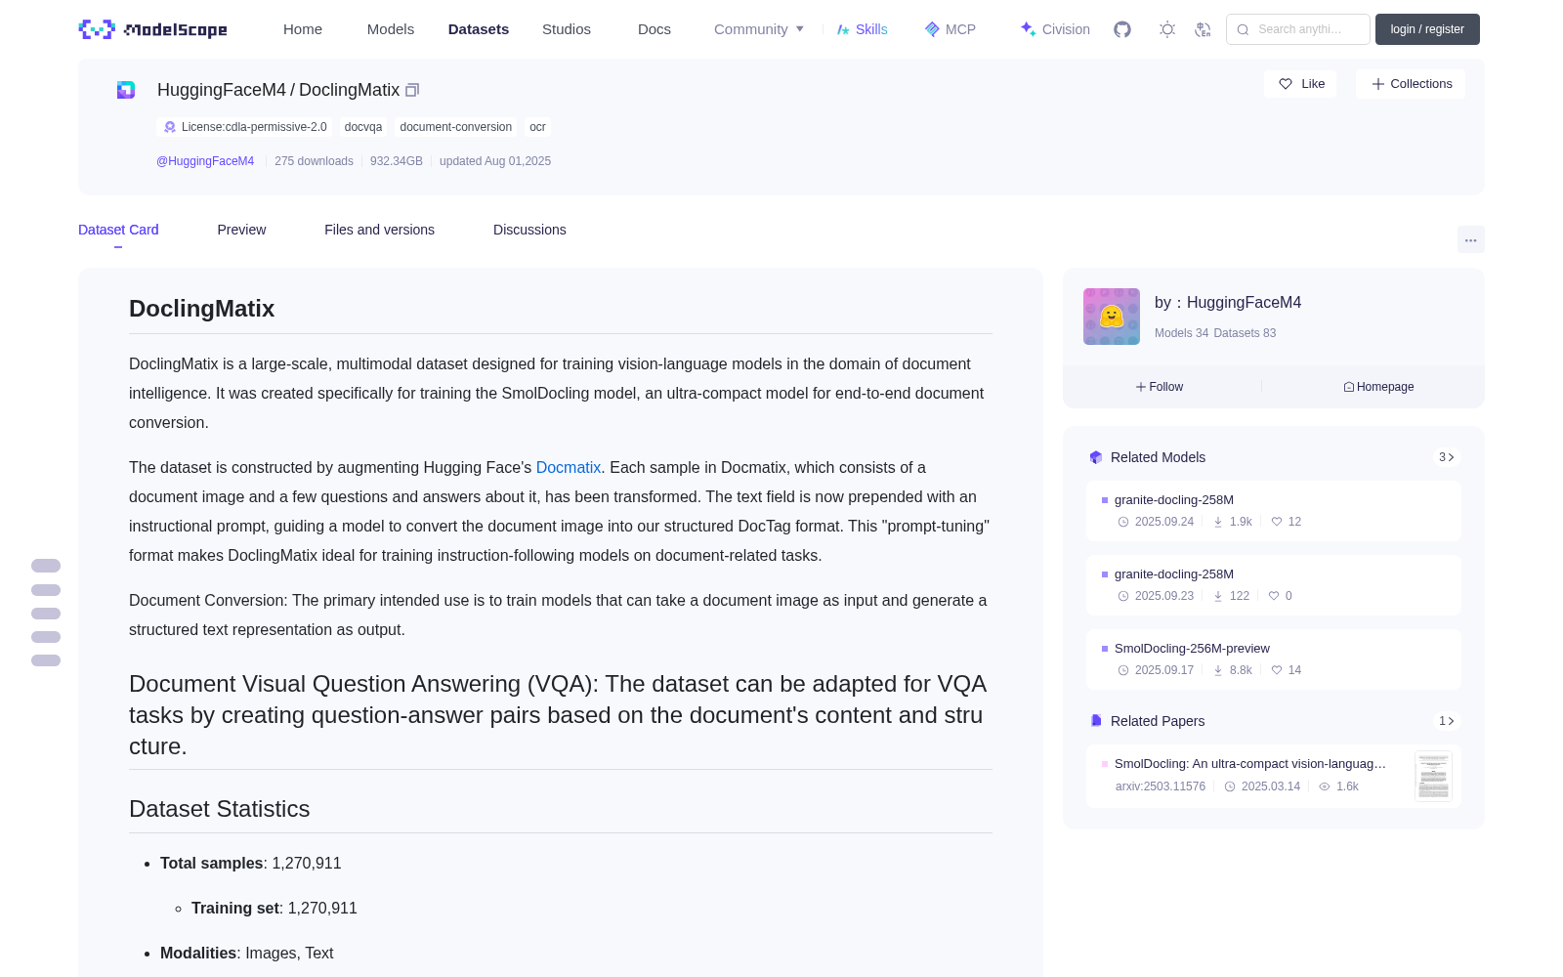Expand the Community dropdown menu
Screen dimensions: 1563x977
click(x=759, y=29)
